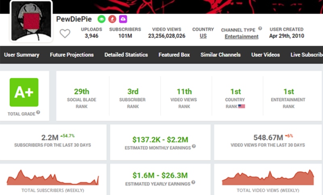The image size is (323, 195).
Task: Open the Live Subscriber count tab
Action: coord(306,55)
